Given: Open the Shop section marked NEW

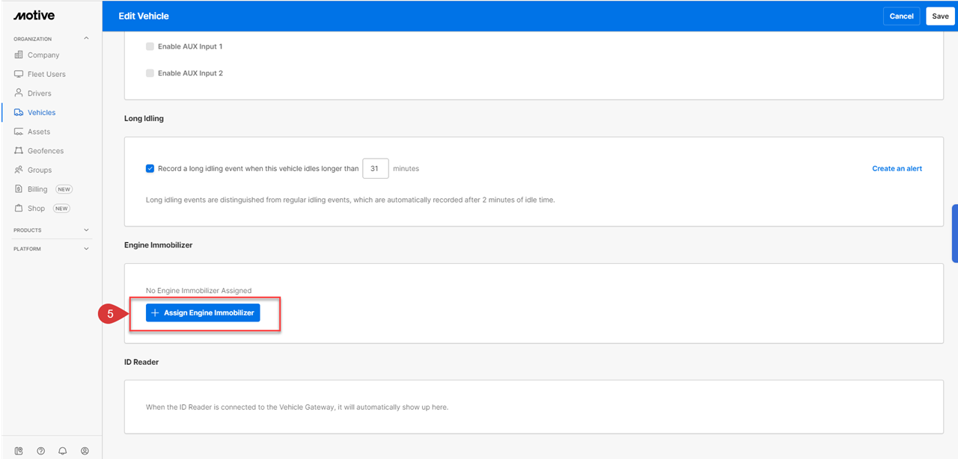Looking at the screenshot, I should (34, 208).
